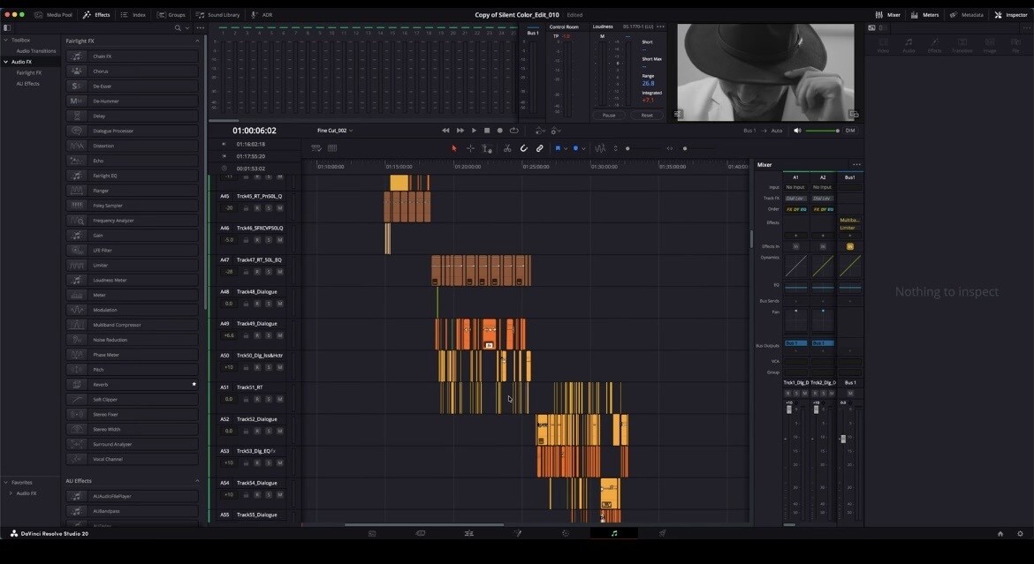Activate the red arrow selection tool
The width and height of the screenshot is (1034, 564).
tap(453, 148)
